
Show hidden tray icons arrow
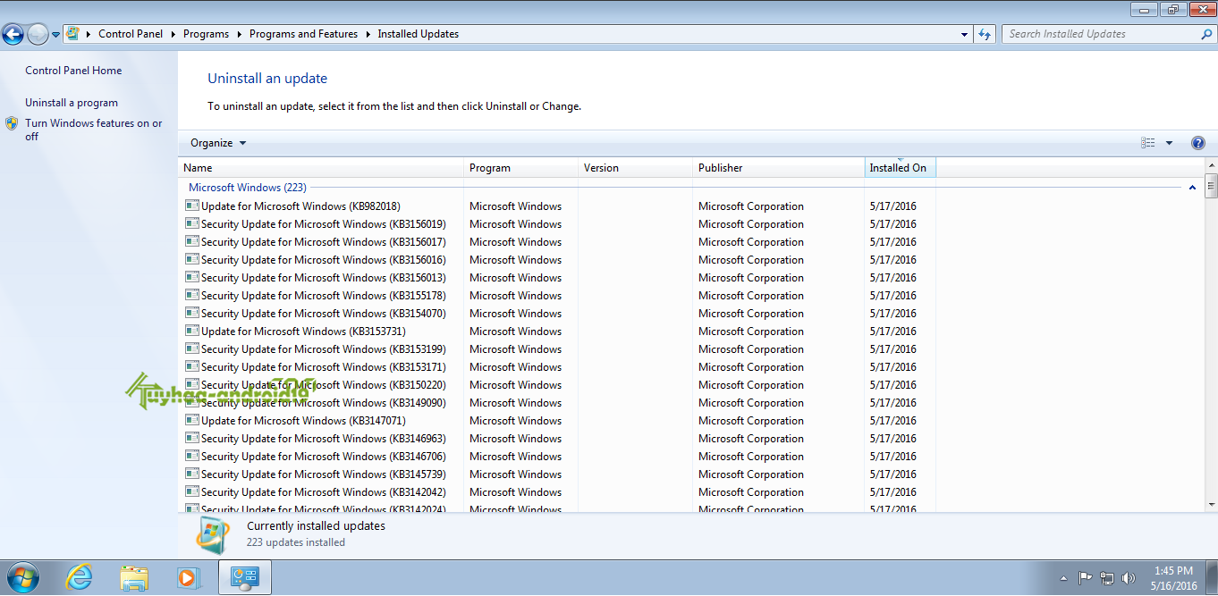point(1063,578)
